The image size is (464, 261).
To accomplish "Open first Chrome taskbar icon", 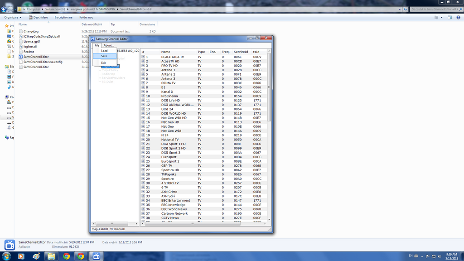I will 66,256.
